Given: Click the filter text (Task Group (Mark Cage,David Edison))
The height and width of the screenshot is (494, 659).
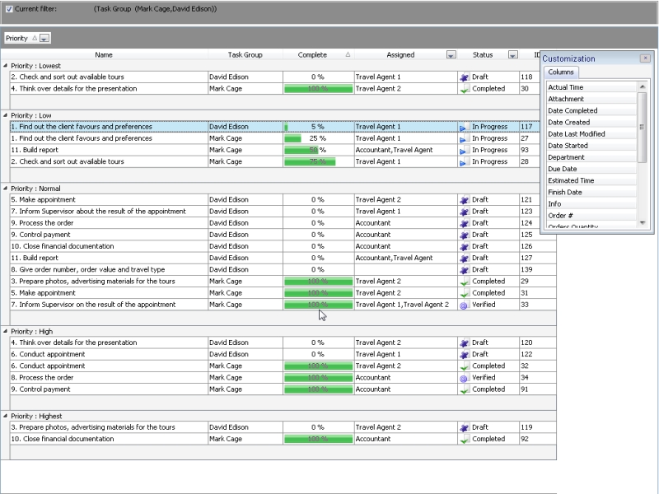Looking at the screenshot, I should [156, 9].
